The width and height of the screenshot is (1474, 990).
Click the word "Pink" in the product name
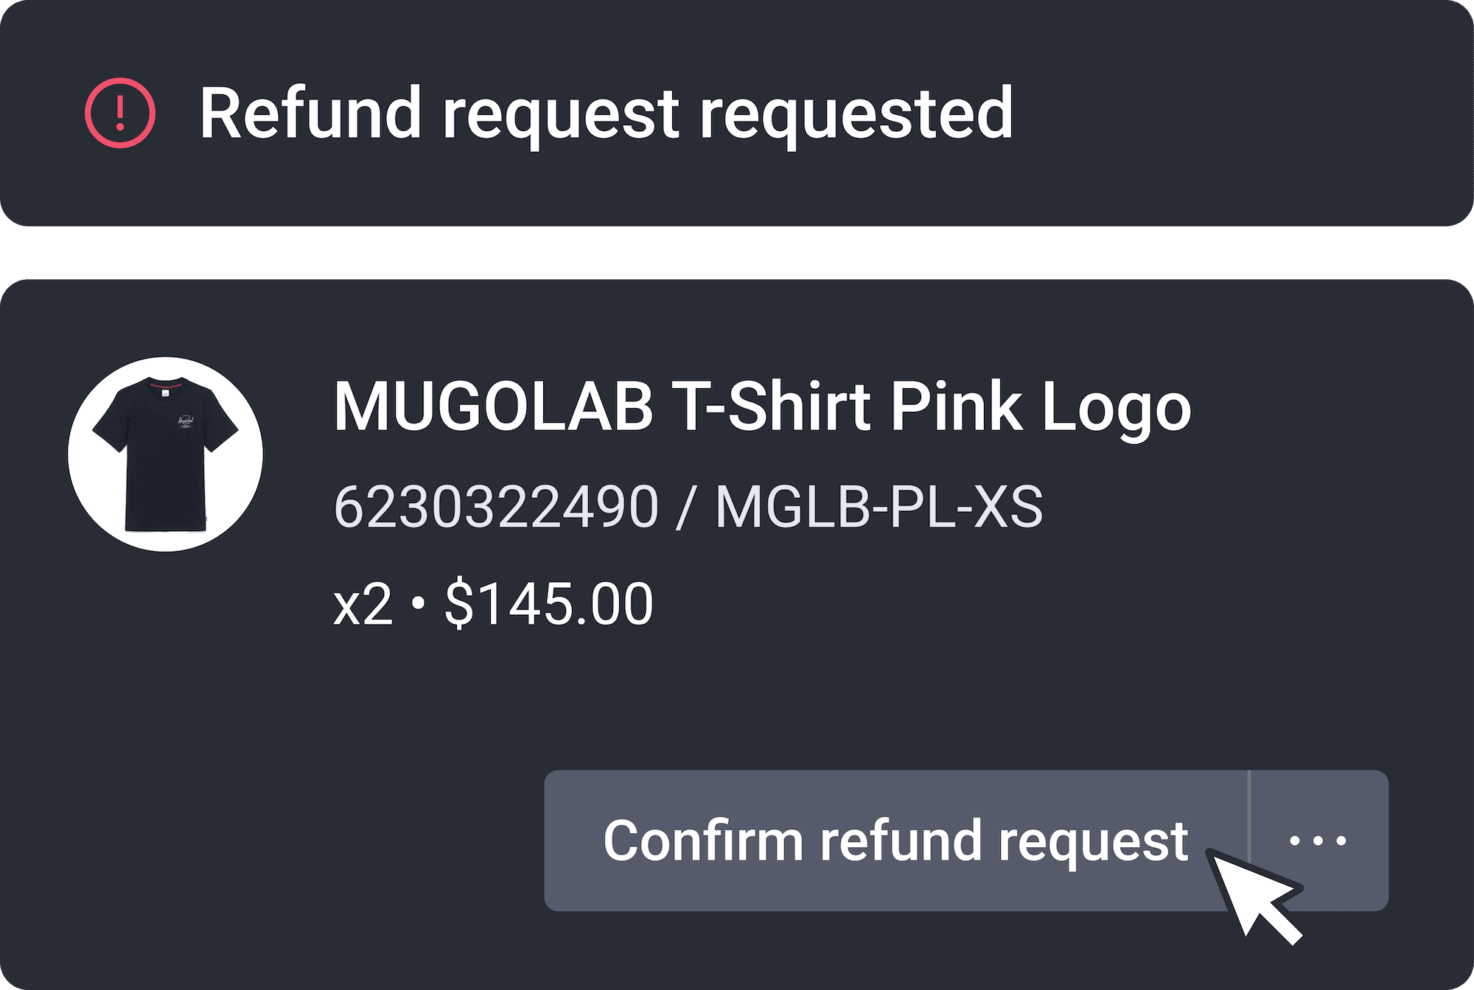(957, 407)
